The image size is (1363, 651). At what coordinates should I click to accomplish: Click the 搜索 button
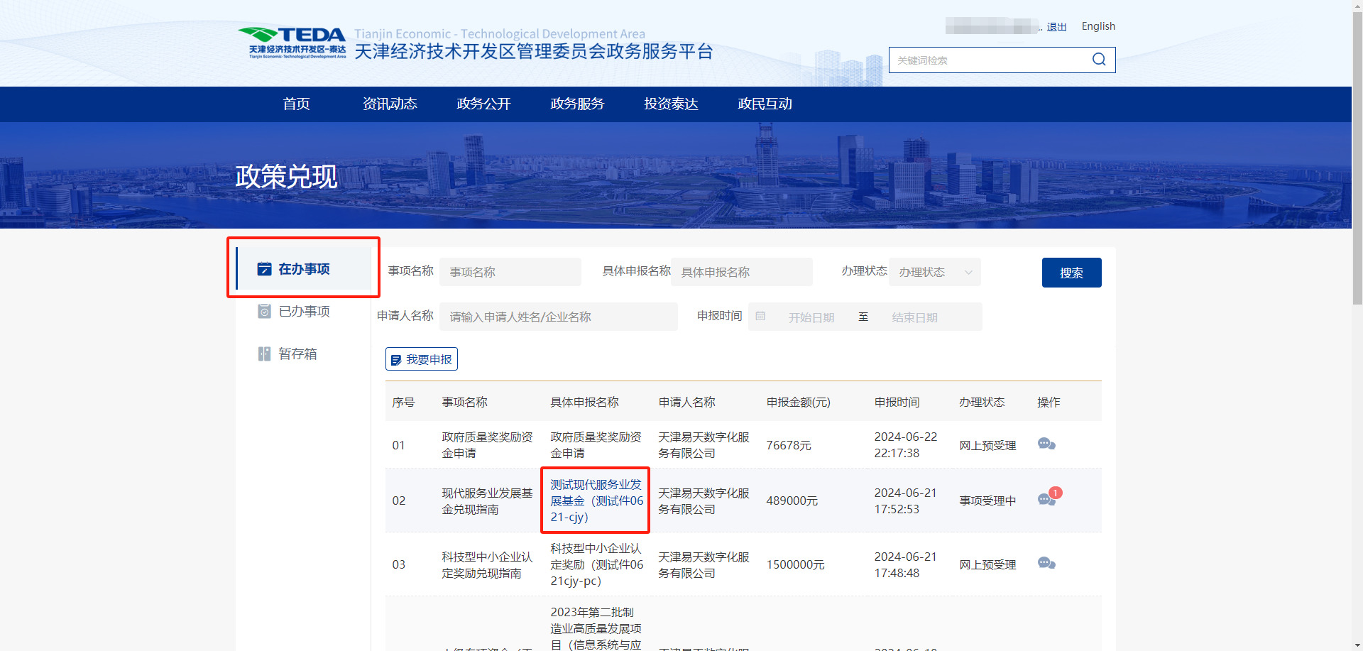click(x=1071, y=273)
